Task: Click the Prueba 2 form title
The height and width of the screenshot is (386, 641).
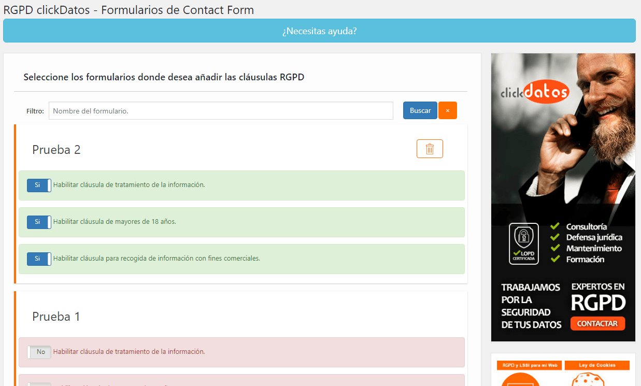Action: point(56,150)
